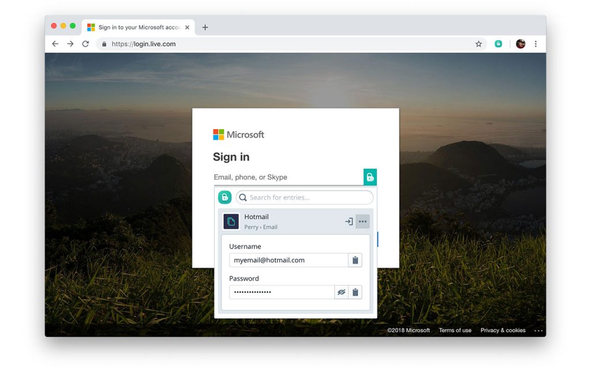Click the green lock button in the email field

click(x=370, y=177)
